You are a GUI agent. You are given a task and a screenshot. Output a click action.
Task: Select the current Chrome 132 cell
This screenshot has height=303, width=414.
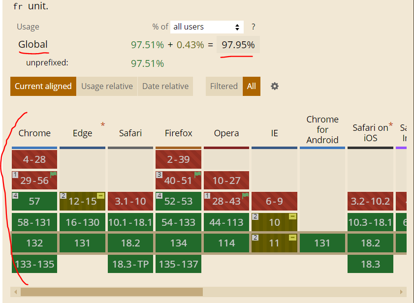34,243
